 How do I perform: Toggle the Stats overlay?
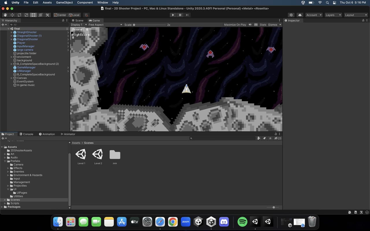[x=263, y=25]
